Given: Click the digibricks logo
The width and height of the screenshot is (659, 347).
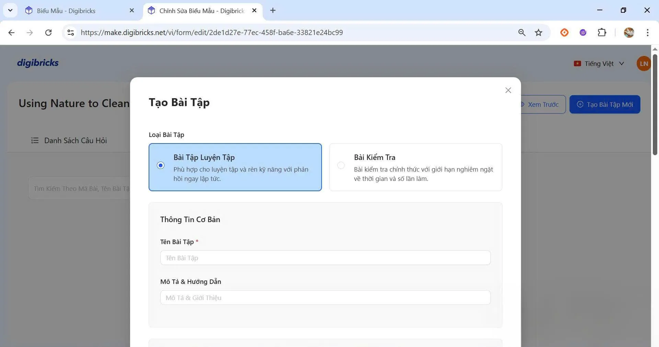Looking at the screenshot, I should pos(38,63).
